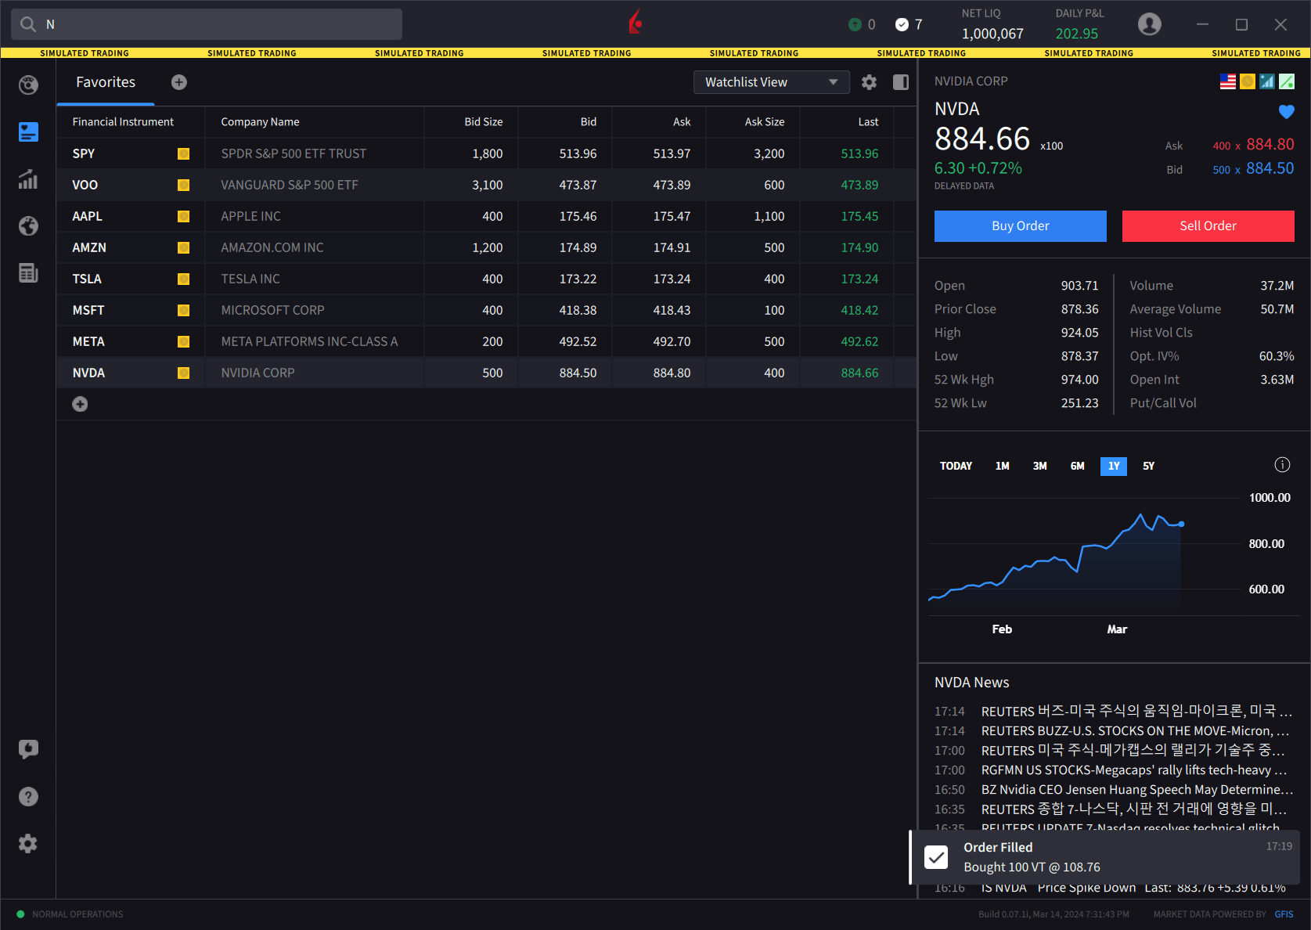Open the globe markets icon in sidebar

(28, 226)
